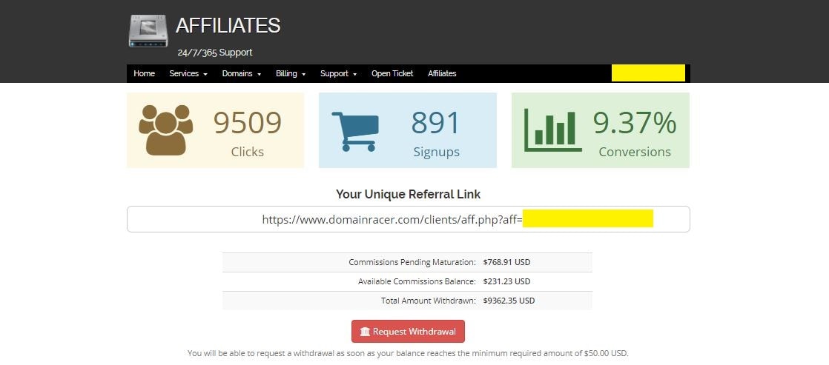
Task: Click the bank icon on Request Withdrawal
Action: pyautogui.click(x=365, y=332)
